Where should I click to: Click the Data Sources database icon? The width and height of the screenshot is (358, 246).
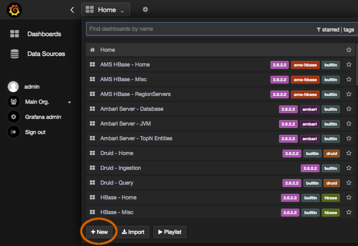tap(14, 54)
